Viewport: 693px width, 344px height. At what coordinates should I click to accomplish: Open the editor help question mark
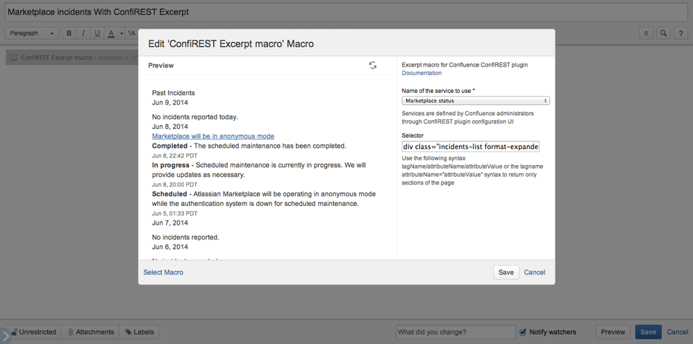point(681,33)
